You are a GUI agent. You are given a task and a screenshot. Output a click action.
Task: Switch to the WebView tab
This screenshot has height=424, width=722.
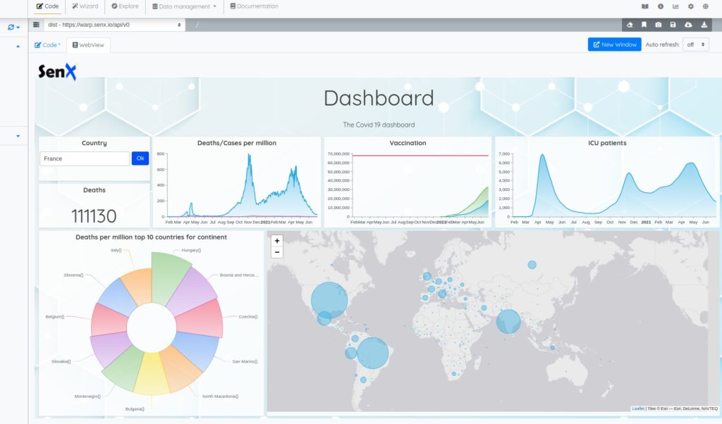pos(88,44)
